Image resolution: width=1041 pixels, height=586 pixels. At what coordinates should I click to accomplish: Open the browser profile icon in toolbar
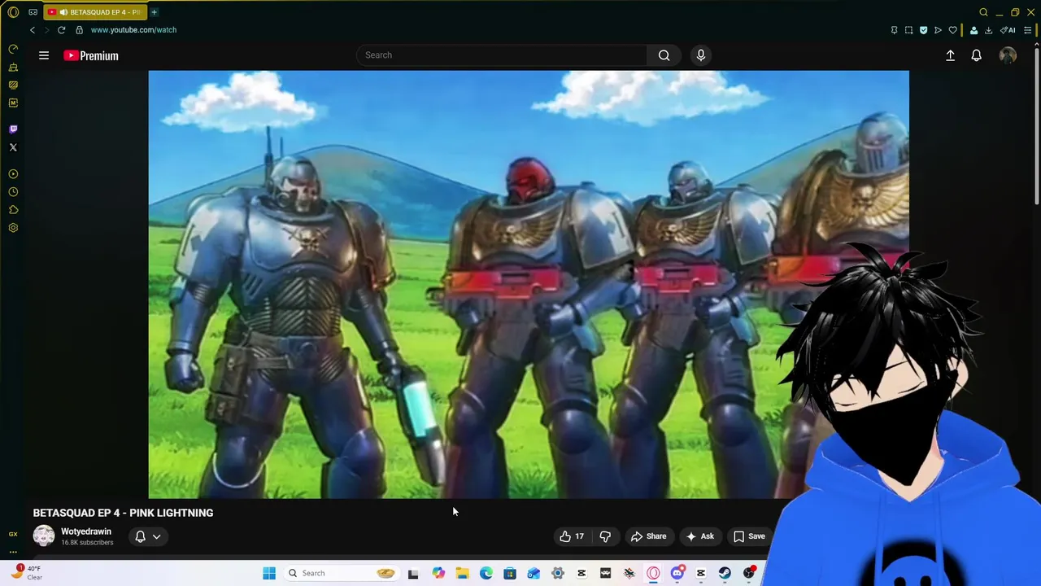pyautogui.click(x=973, y=30)
